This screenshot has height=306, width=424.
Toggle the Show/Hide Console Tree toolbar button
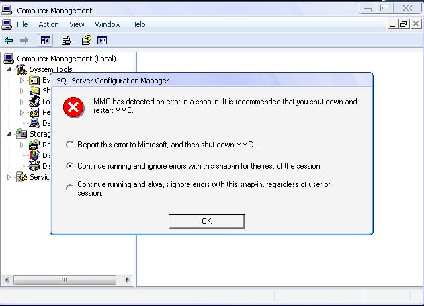(x=45, y=40)
